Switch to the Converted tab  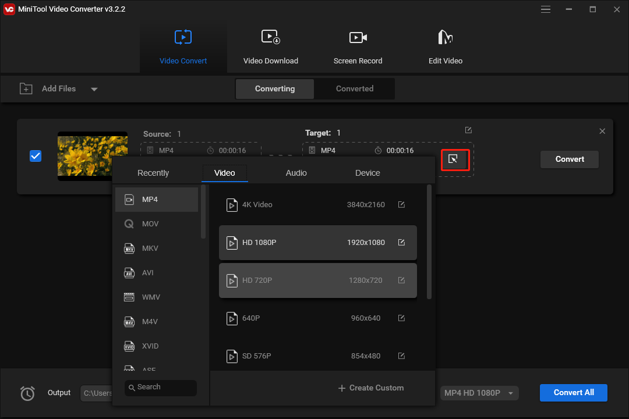[x=354, y=88]
